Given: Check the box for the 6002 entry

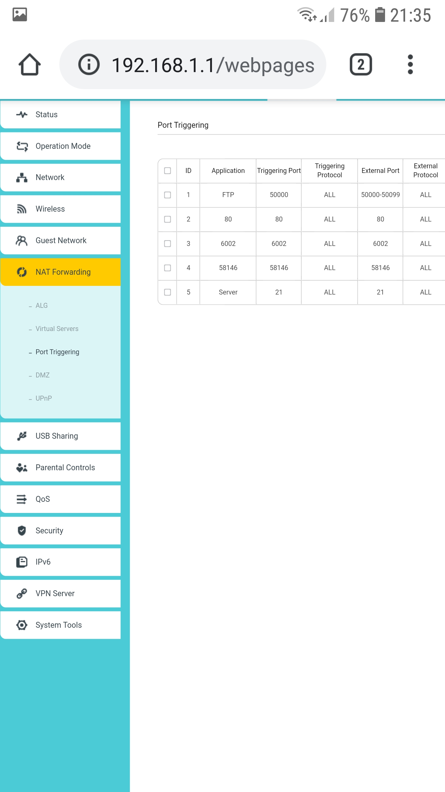Looking at the screenshot, I should pos(167,244).
